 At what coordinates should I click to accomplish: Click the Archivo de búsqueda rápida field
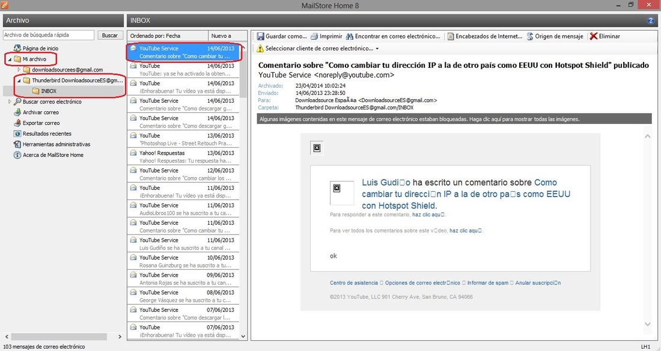pyautogui.click(x=49, y=35)
